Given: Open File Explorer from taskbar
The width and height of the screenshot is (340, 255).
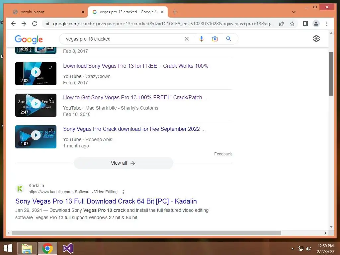Looking at the screenshot, I should pos(27,248).
